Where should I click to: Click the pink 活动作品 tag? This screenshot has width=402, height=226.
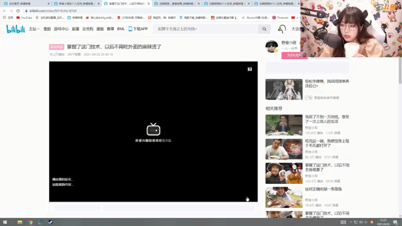coord(57,47)
